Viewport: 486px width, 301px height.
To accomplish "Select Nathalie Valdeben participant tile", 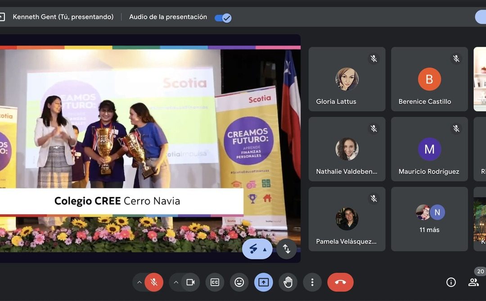I will coord(347,149).
